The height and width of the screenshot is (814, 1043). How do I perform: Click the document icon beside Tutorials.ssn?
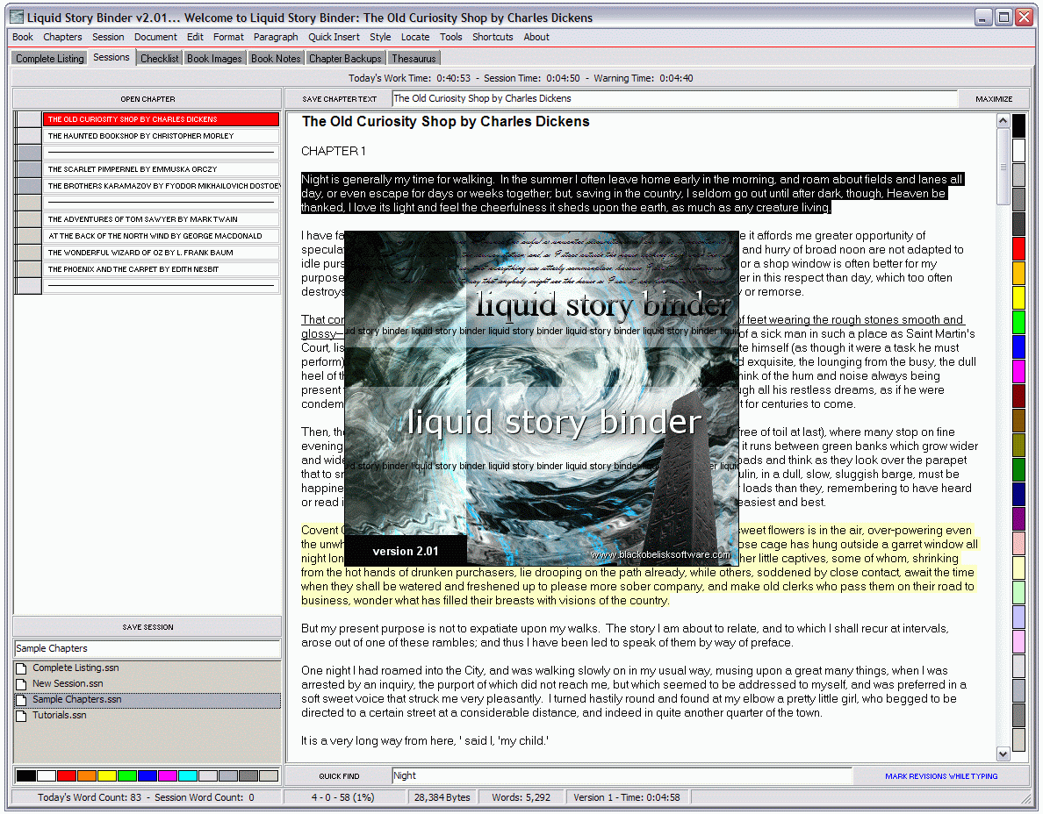pos(21,717)
